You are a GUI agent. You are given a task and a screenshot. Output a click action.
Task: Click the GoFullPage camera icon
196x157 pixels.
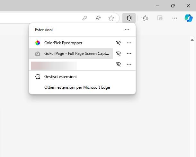click(x=38, y=54)
